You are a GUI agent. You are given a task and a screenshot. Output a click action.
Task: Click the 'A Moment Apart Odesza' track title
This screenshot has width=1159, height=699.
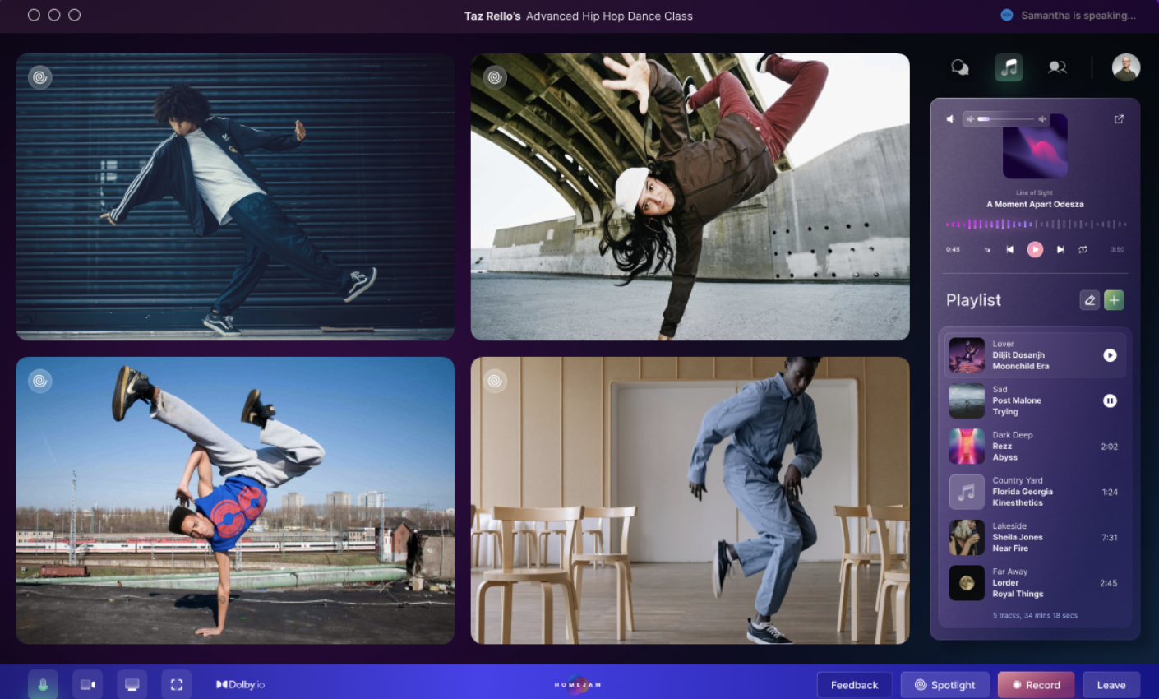click(x=1035, y=204)
